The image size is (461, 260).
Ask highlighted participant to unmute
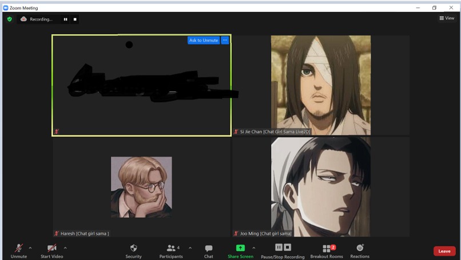pos(204,40)
